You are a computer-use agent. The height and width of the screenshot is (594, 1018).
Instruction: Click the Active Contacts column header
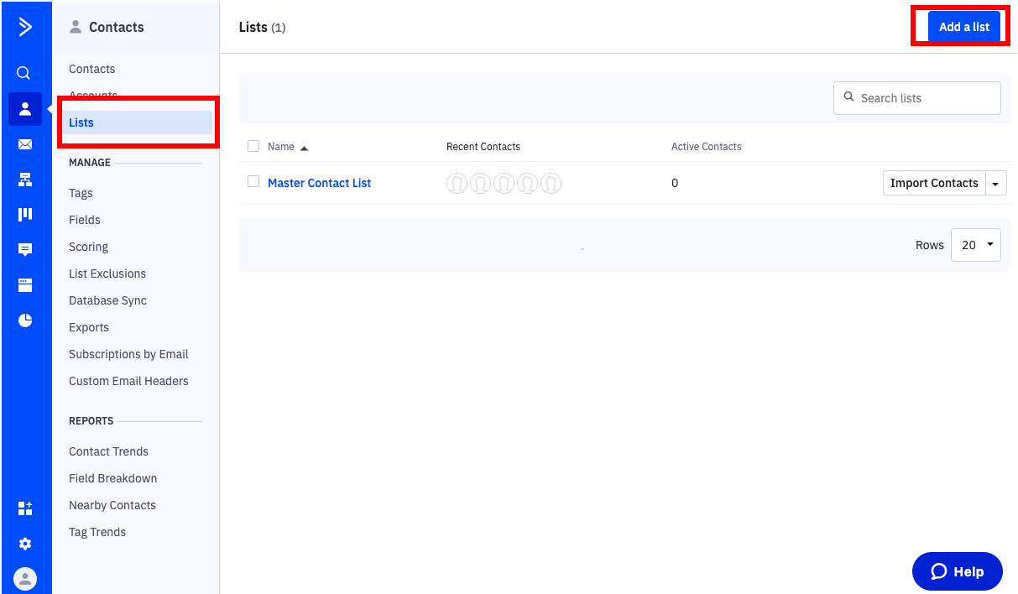707,147
